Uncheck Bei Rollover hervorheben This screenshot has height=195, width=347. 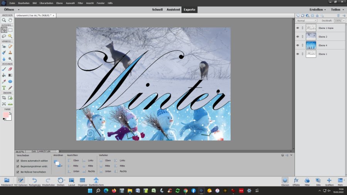coord(18,172)
